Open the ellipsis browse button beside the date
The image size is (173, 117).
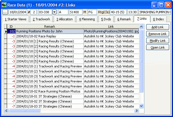coord(5,12)
